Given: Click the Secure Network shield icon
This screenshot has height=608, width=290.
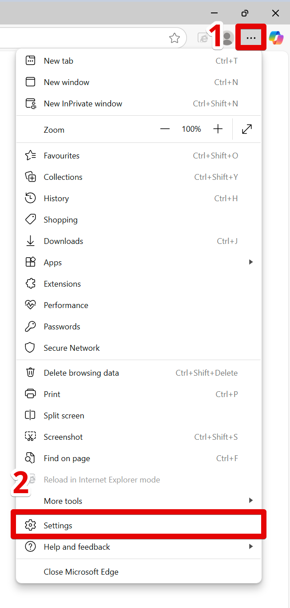Looking at the screenshot, I should (30, 348).
